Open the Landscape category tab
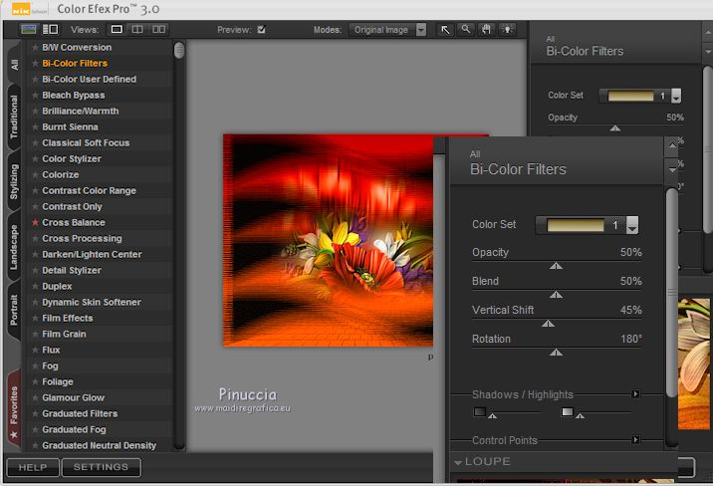713x486 pixels. click(15, 247)
